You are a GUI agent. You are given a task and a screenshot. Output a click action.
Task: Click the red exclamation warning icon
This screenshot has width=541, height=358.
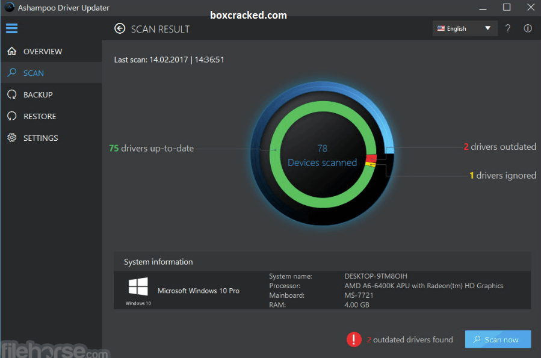coord(354,339)
